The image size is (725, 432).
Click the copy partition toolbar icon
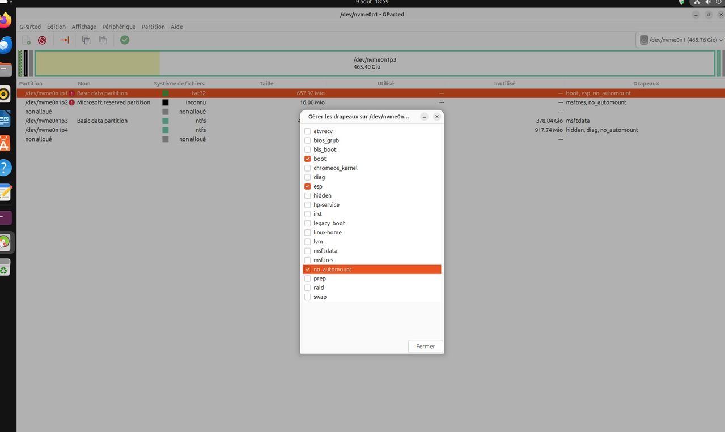[x=86, y=40]
